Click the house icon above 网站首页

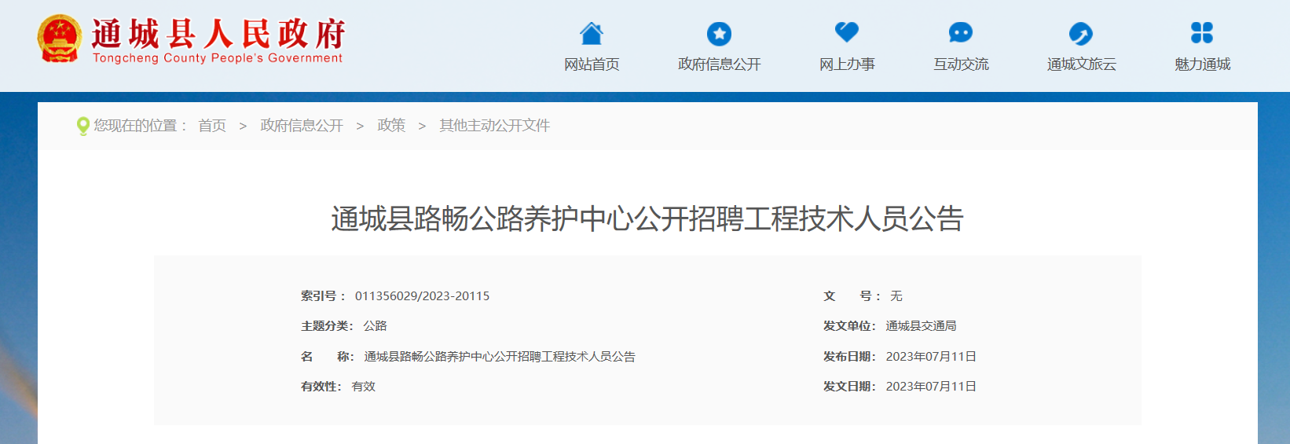click(592, 33)
